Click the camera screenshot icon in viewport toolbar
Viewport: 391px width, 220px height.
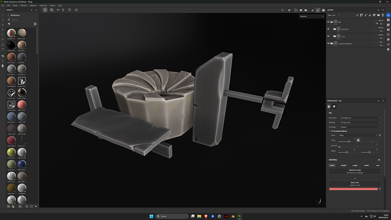(323, 10)
